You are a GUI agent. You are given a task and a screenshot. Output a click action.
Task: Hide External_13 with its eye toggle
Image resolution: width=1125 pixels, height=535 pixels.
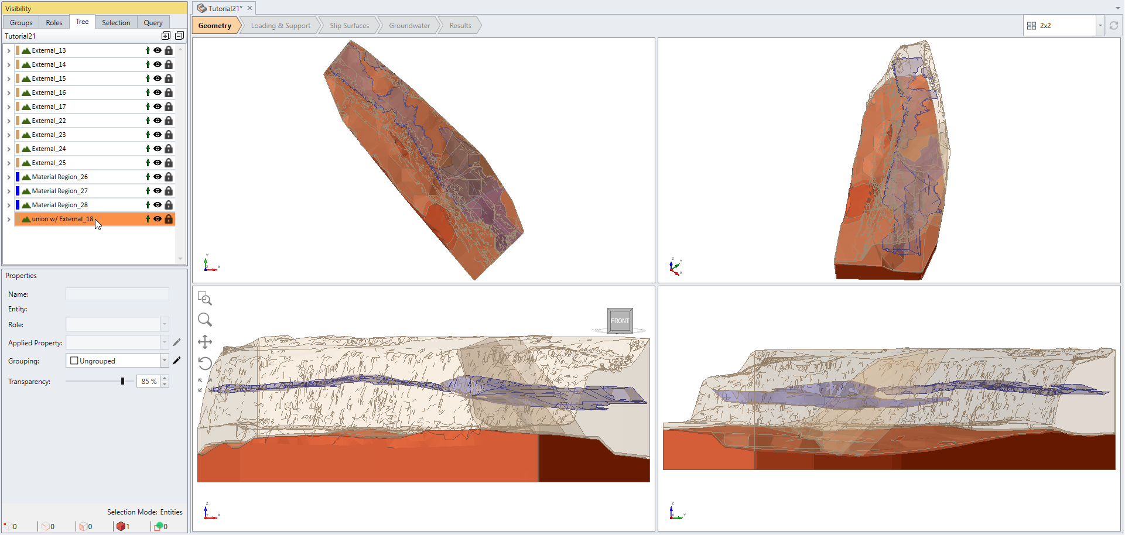[158, 50]
